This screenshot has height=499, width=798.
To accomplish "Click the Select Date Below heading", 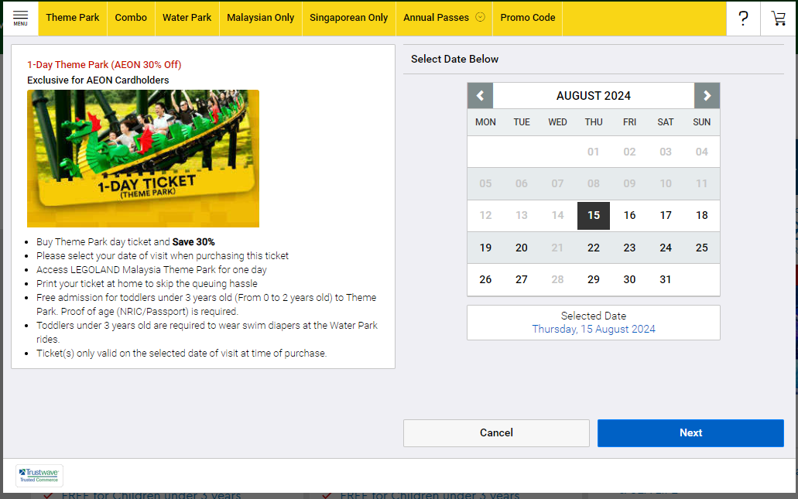I will [x=454, y=59].
